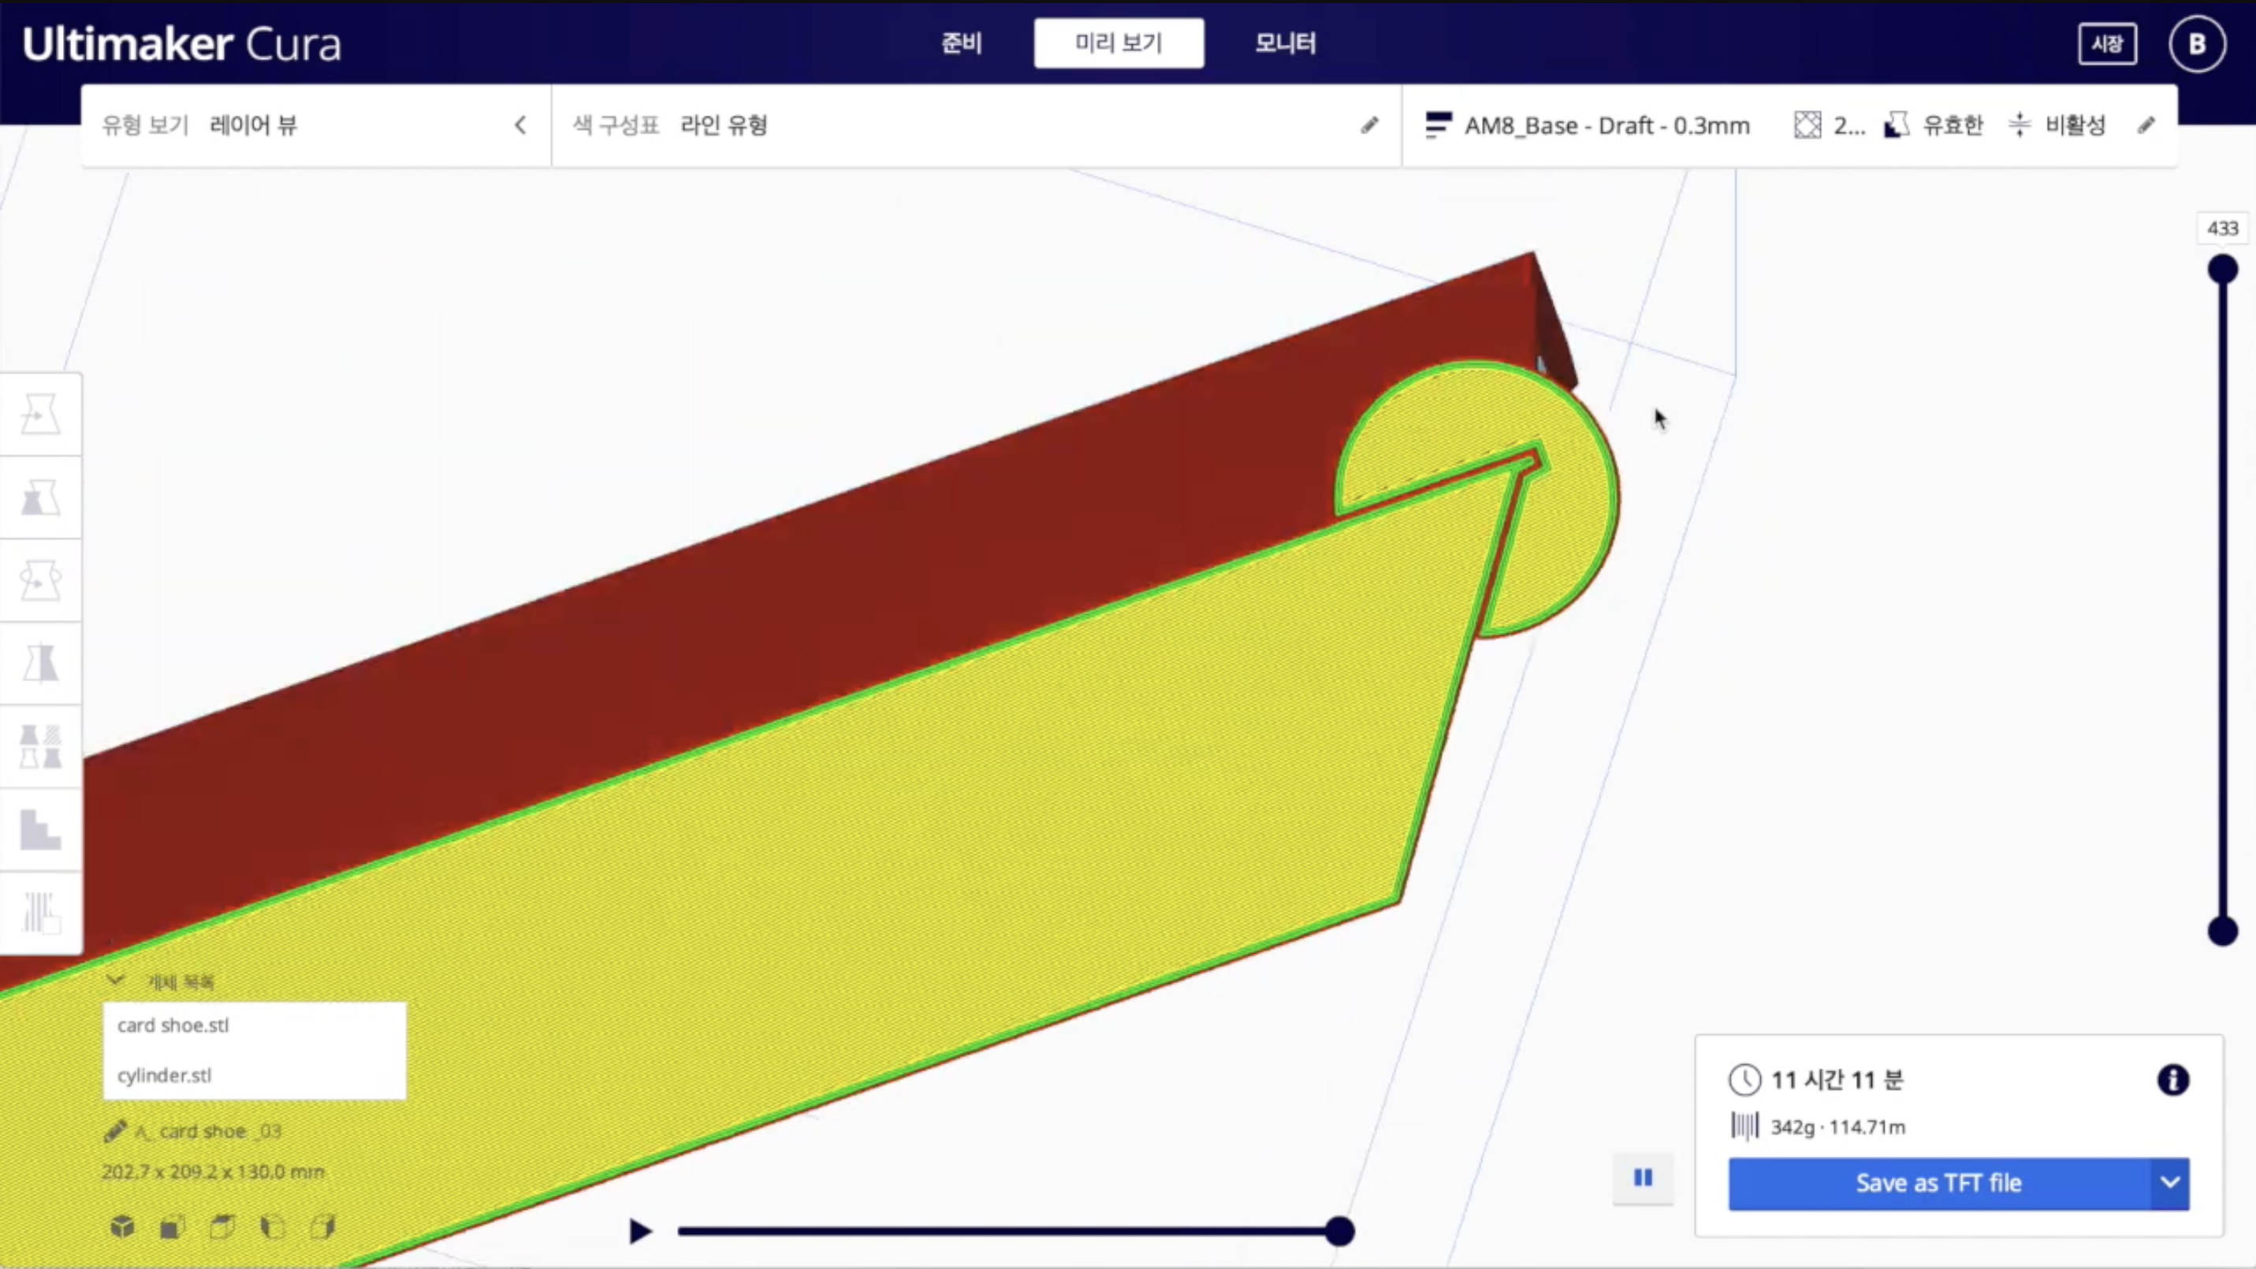Click the clock icon next to 11 시간 11 분
2256x1269 pixels.
(1744, 1080)
